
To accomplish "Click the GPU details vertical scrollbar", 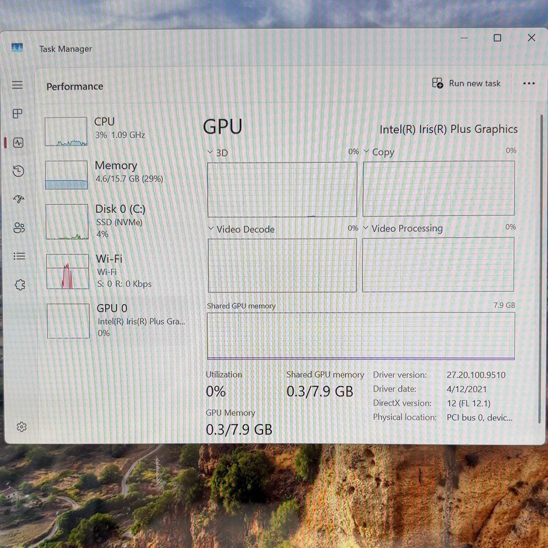I will tap(540, 269).
